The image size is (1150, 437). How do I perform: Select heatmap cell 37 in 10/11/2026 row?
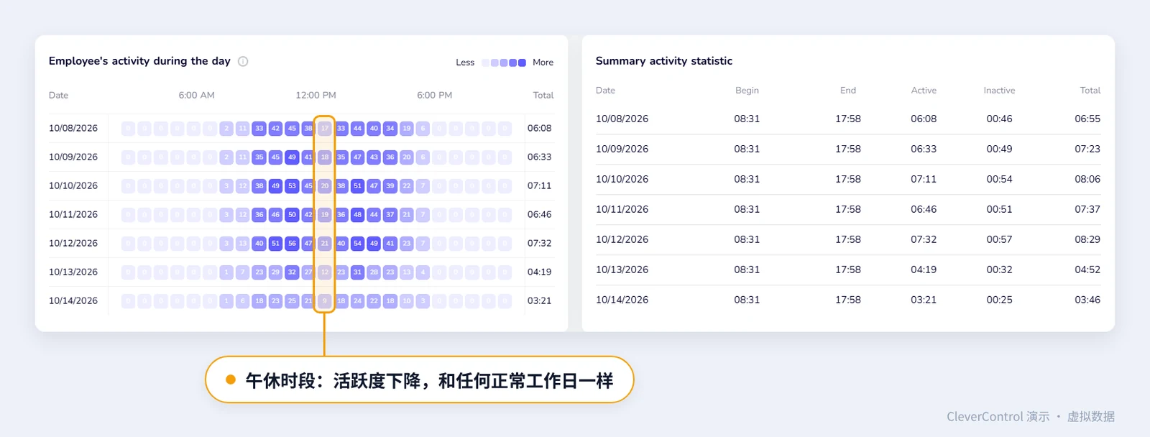[390, 215]
